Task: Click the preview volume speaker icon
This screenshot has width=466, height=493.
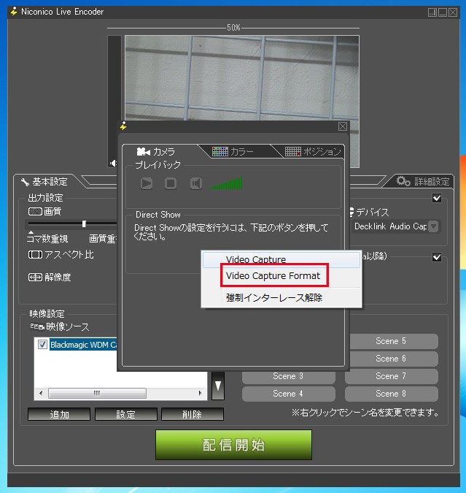Action: click(x=113, y=163)
